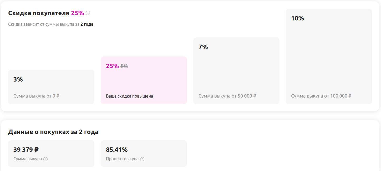Screen dimensions: 381x171
Task: Open the question icon next to Процент выкупа
Action: (x=142, y=159)
